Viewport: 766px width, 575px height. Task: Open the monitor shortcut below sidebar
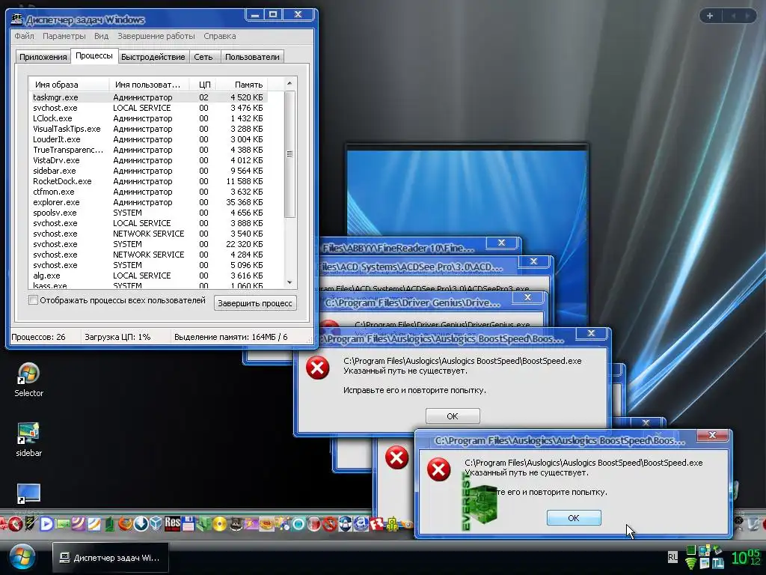click(28, 494)
